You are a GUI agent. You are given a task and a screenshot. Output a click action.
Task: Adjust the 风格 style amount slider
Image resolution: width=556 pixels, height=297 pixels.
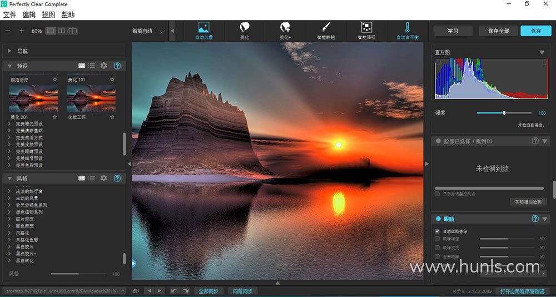tap(78, 274)
